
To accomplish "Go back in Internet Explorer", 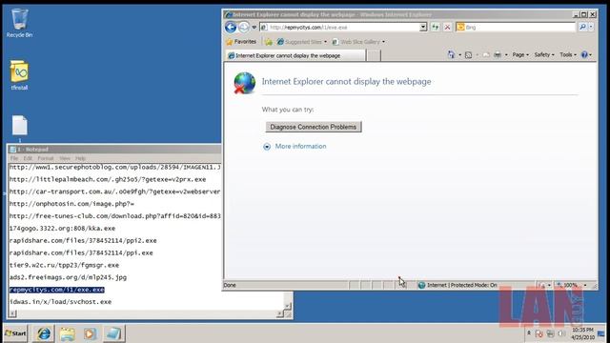I will click(231, 28).
